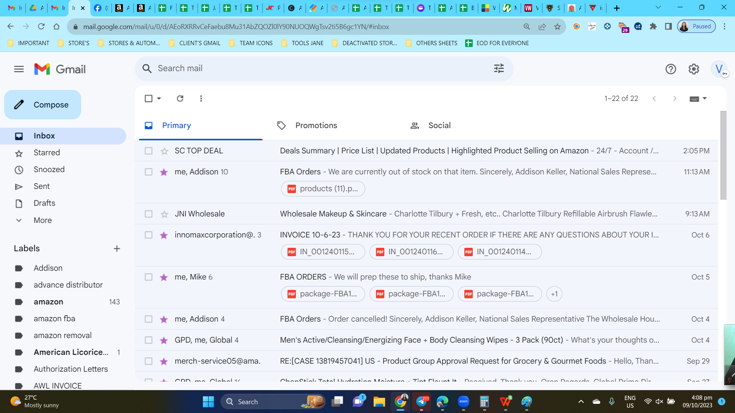Switch to the Primary tab
The image size is (735, 413).
(x=201, y=125)
